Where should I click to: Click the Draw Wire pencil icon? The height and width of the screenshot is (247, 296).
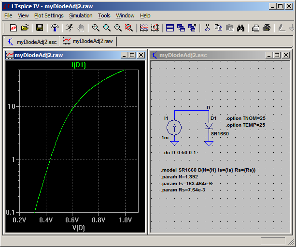282,28
